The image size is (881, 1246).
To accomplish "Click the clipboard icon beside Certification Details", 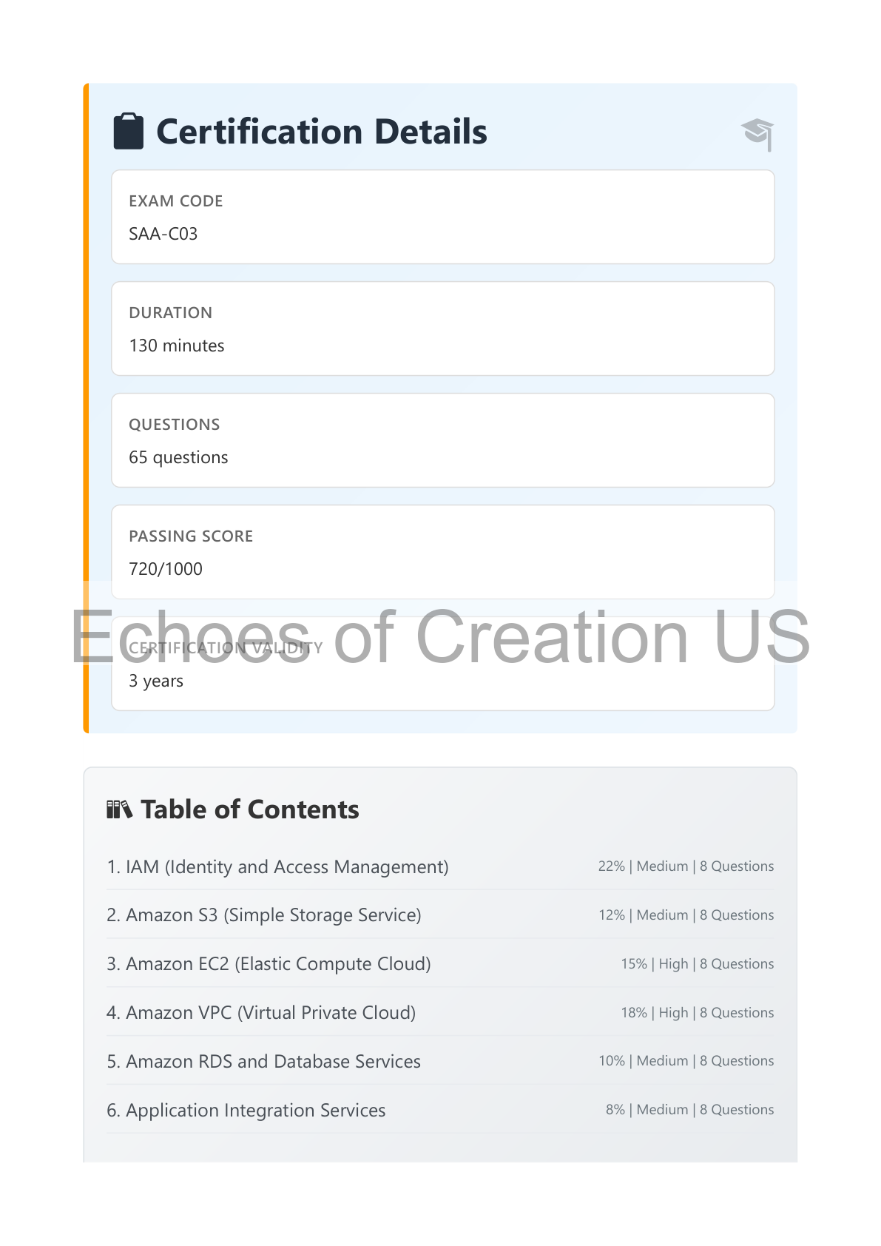I will (x=128, y=132).
